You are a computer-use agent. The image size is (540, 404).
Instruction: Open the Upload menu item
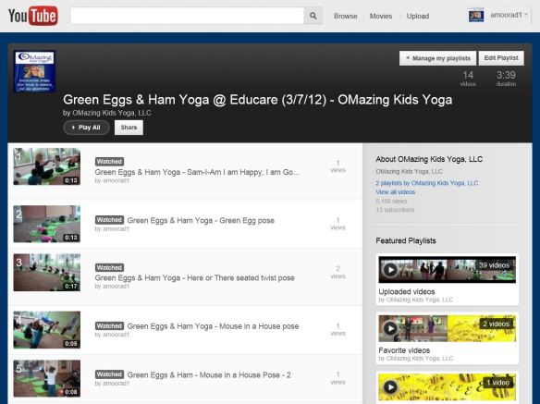click(x=418, y=17)
